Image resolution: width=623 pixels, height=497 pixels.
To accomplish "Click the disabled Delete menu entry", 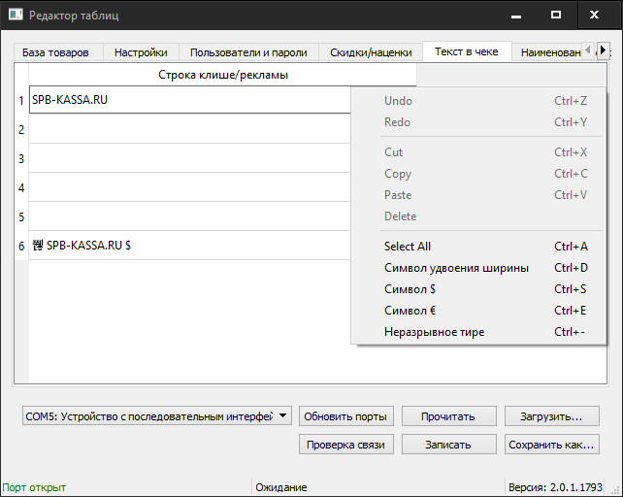I will click(478, 216).
